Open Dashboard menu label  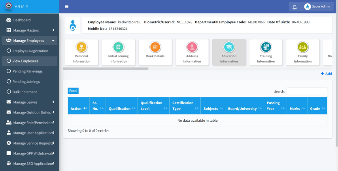tap(22, 20)
